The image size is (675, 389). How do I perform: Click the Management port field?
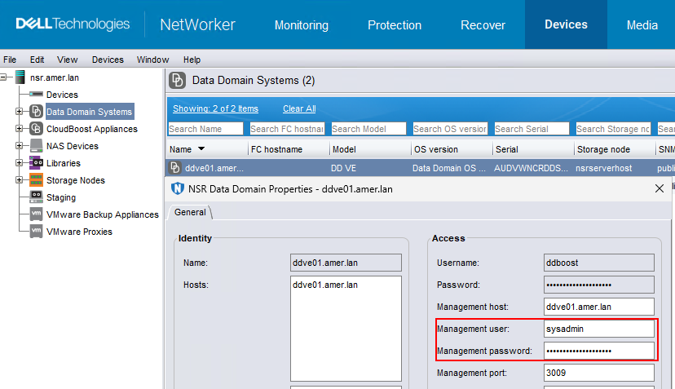599,373
